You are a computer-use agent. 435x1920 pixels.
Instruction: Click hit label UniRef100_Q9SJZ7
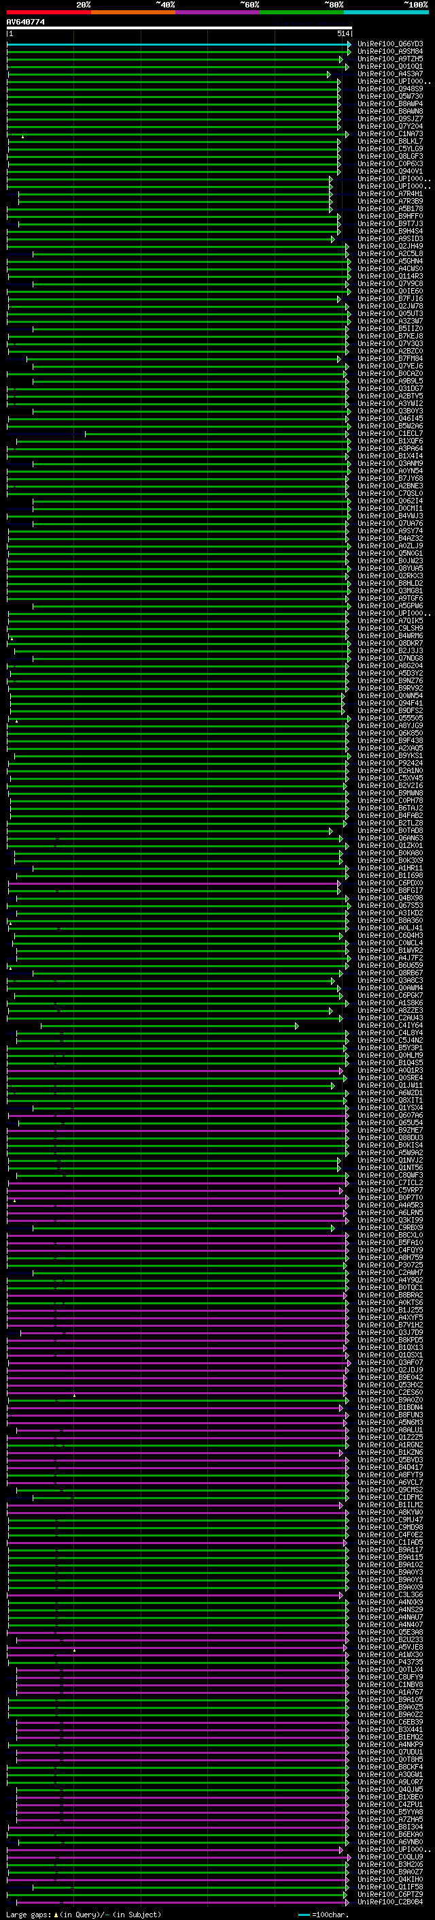point(390,119)
